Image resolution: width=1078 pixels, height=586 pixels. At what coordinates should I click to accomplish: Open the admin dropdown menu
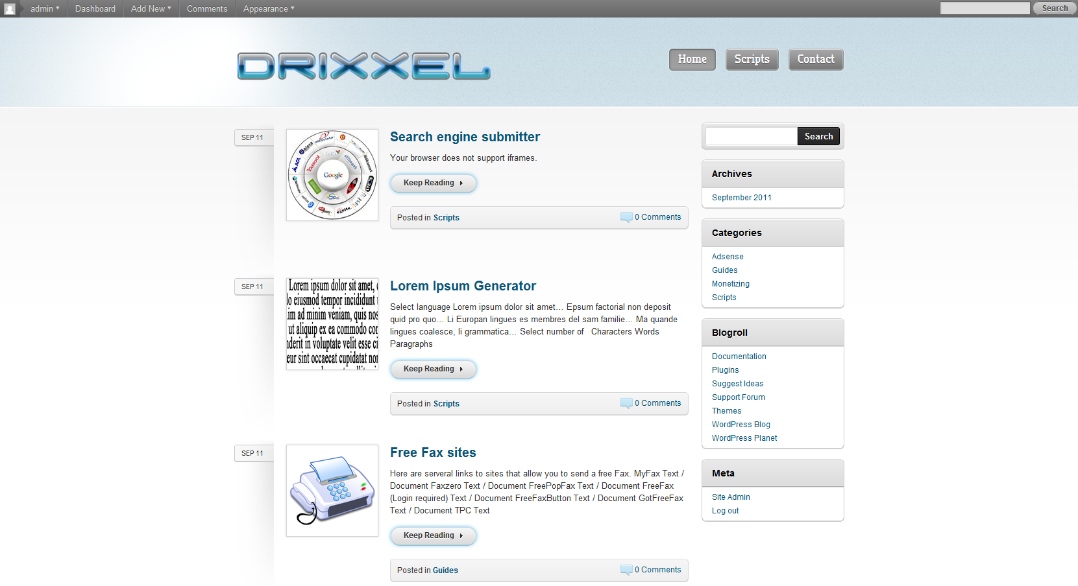pyautogui.click(x=45, y=8)
